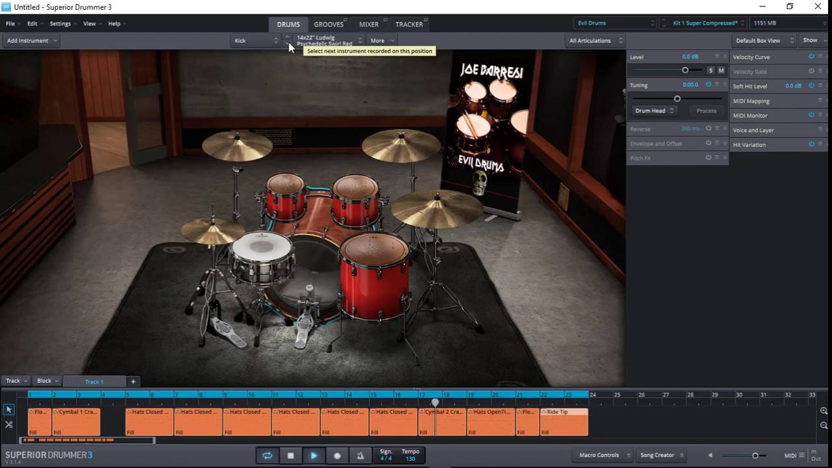Start recording with the record button
This screenshot has height=468, width=832.
337,456
